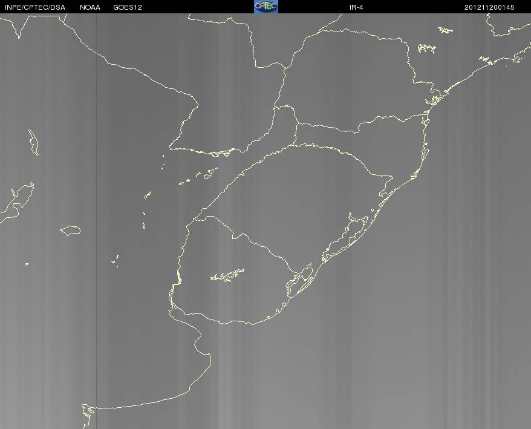Click the elongated lake outline at far left

[33, 142]
